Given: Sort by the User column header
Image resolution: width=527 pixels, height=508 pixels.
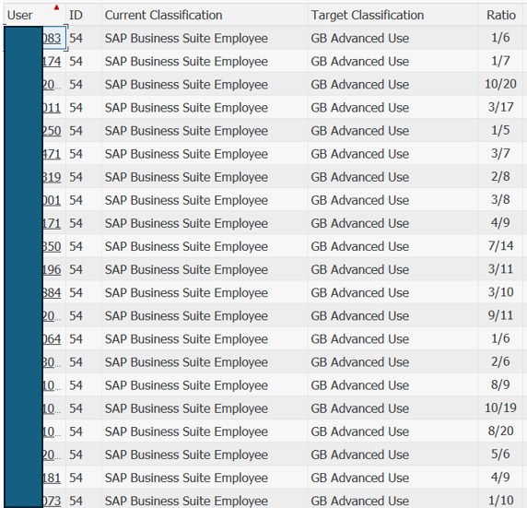Looking at the screenshot, I should tap(35, 15).
